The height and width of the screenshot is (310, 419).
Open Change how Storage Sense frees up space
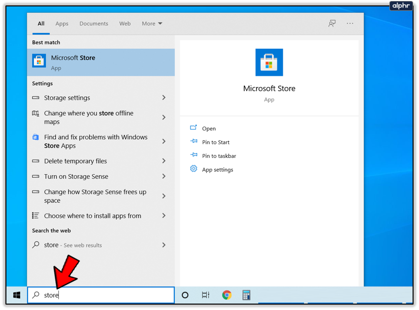click(101, 196)
